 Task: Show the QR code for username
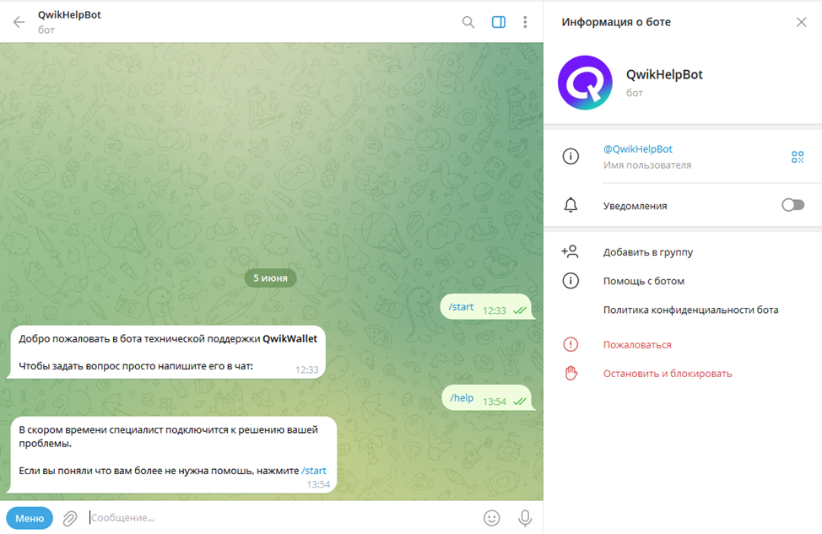click(x=798, y=157)
